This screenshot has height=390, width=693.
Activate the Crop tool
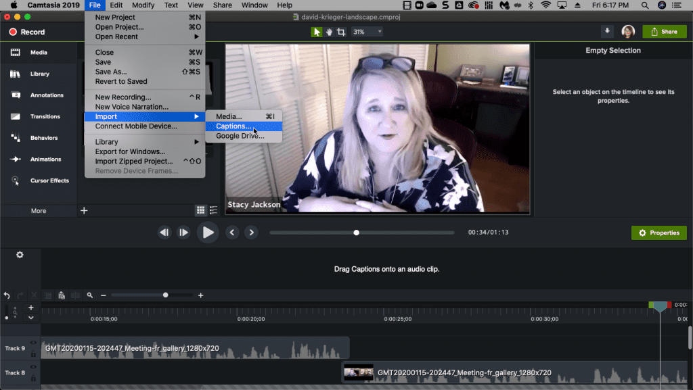[x=341, y=32]
